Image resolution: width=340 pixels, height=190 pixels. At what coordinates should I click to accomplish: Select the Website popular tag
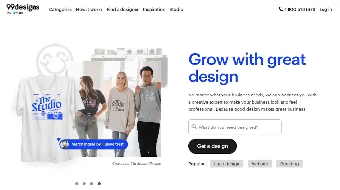click(260, 164)
